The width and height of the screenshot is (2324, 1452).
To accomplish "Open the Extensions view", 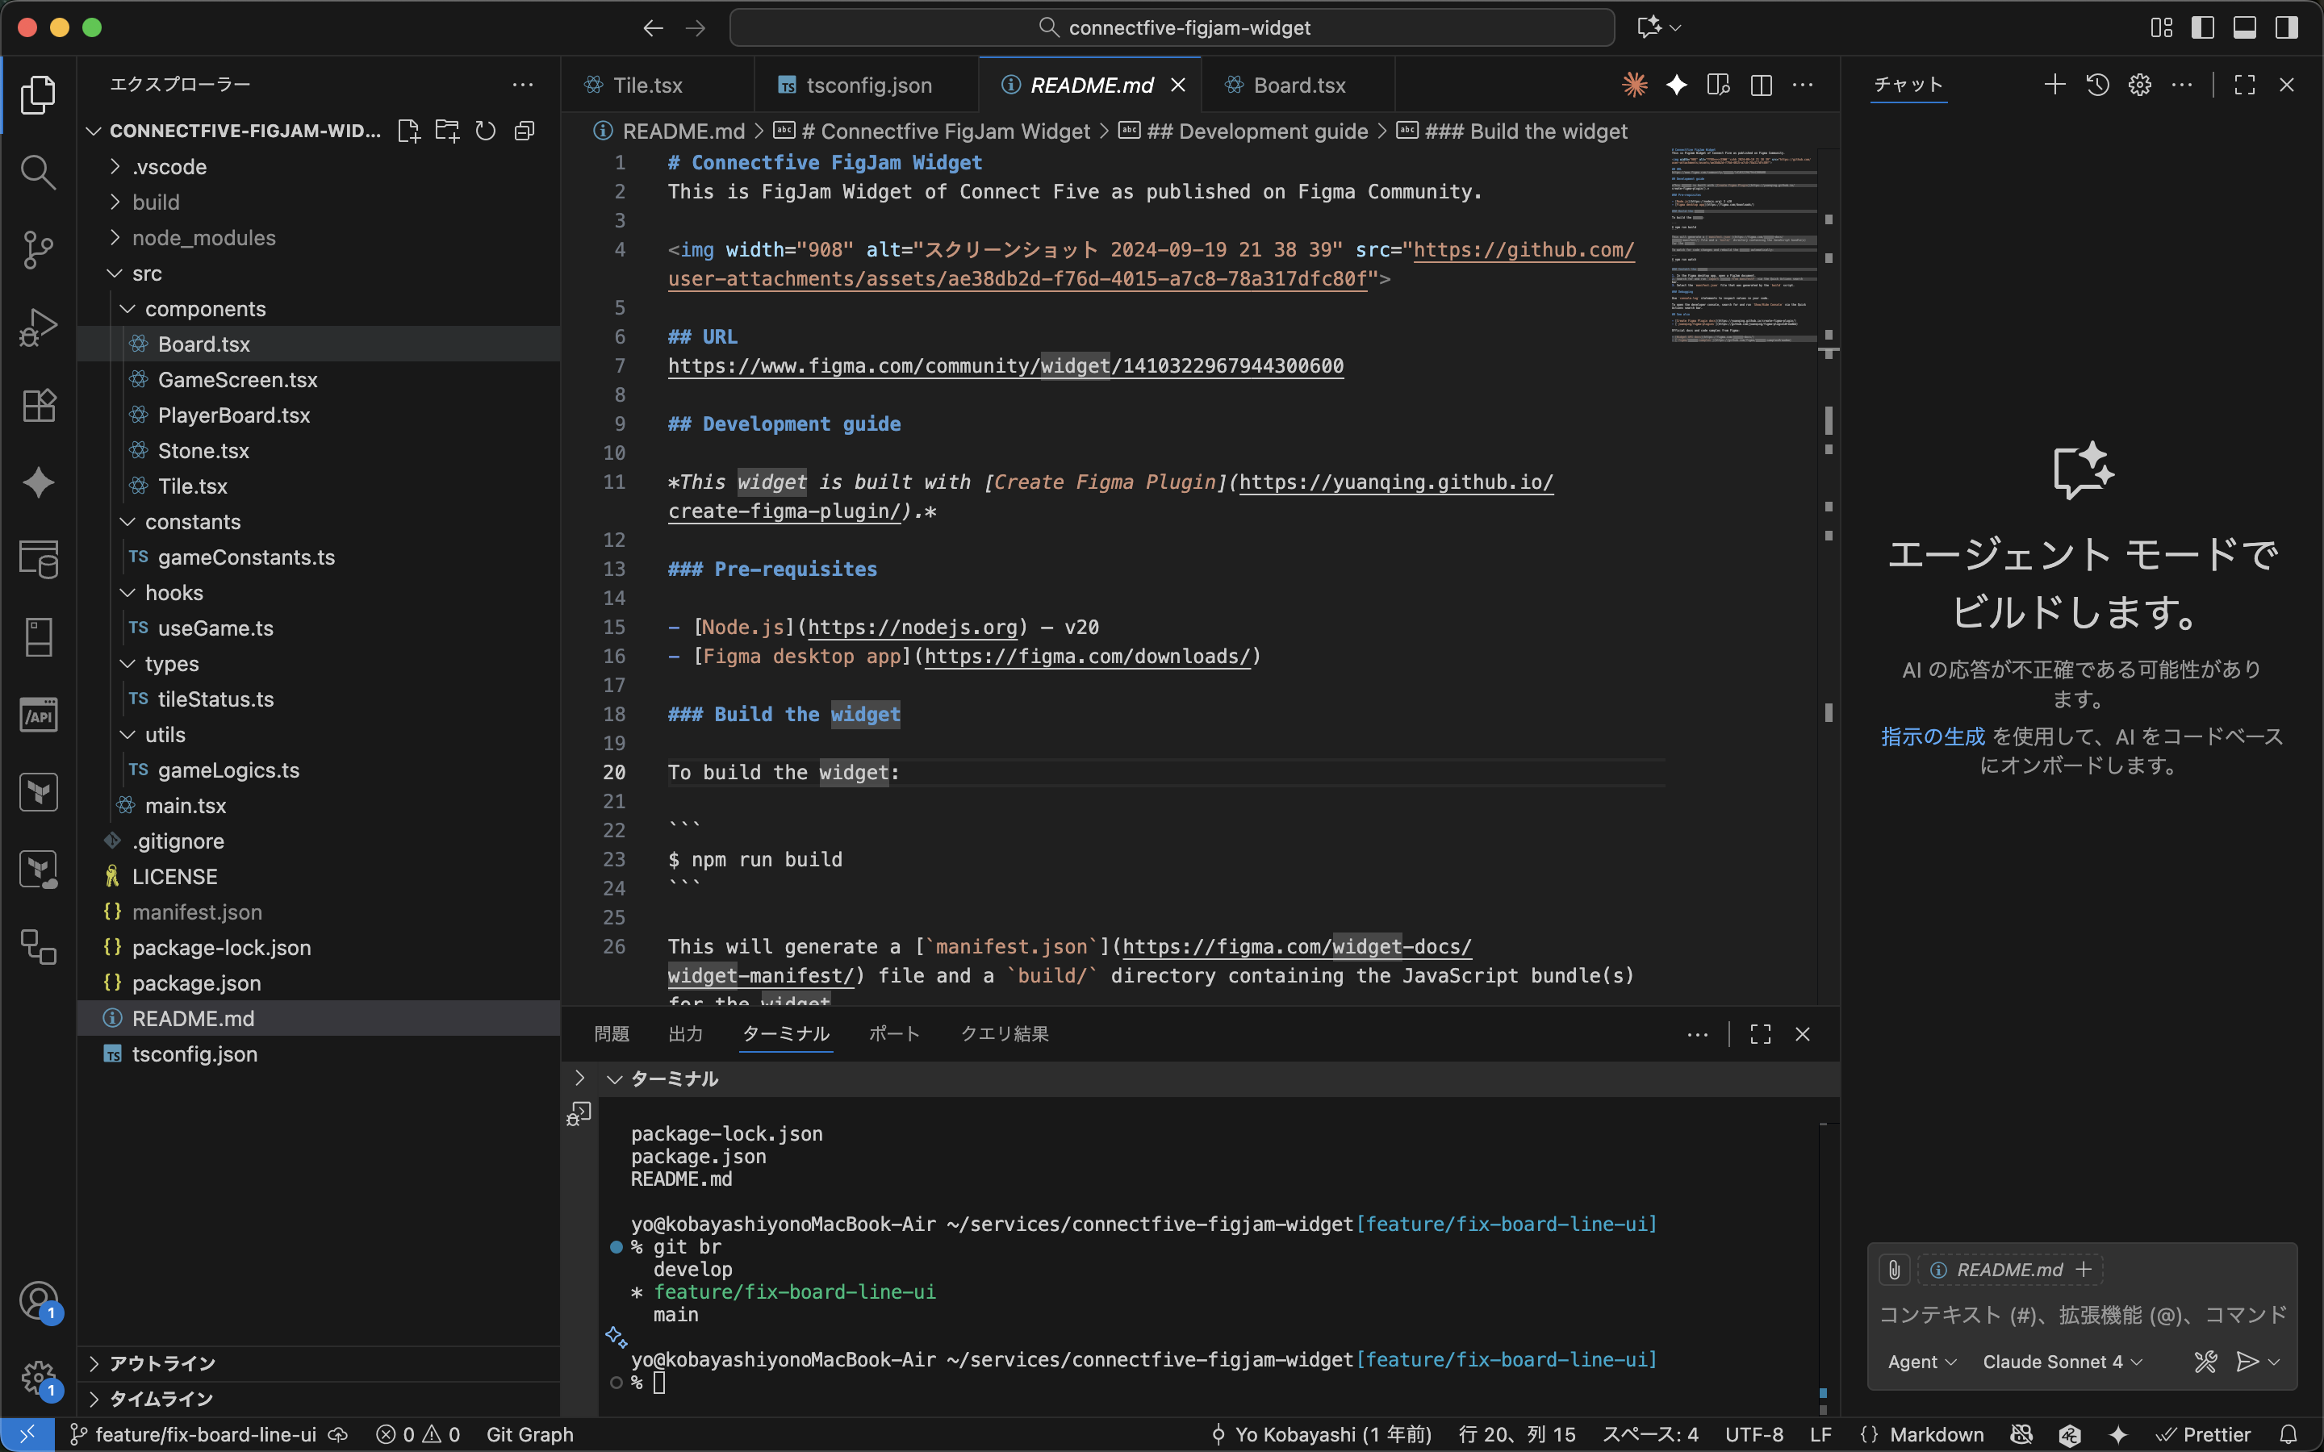I will 39,405.
